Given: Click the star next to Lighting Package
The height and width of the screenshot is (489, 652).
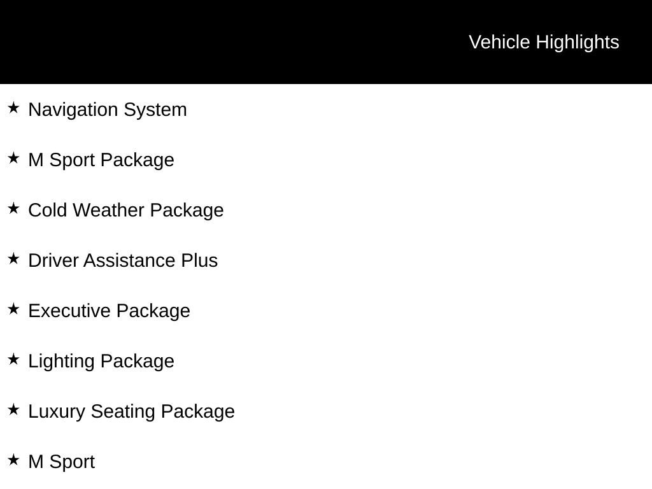Looking at the screenshot, I should click(x=13, y=360).
